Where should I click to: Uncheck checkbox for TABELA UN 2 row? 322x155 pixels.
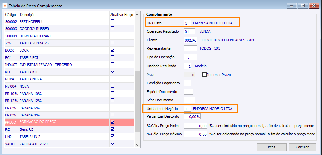(112, 136)
